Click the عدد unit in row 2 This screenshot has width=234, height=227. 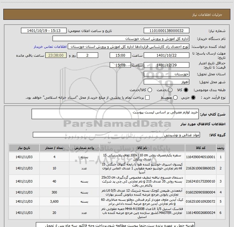[x=84, y=168]
